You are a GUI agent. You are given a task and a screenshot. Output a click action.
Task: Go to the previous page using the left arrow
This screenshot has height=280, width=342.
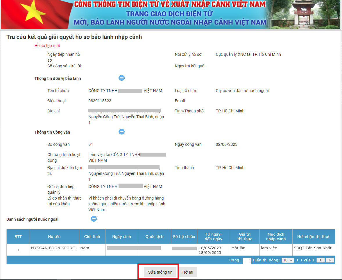click(320, 260)
